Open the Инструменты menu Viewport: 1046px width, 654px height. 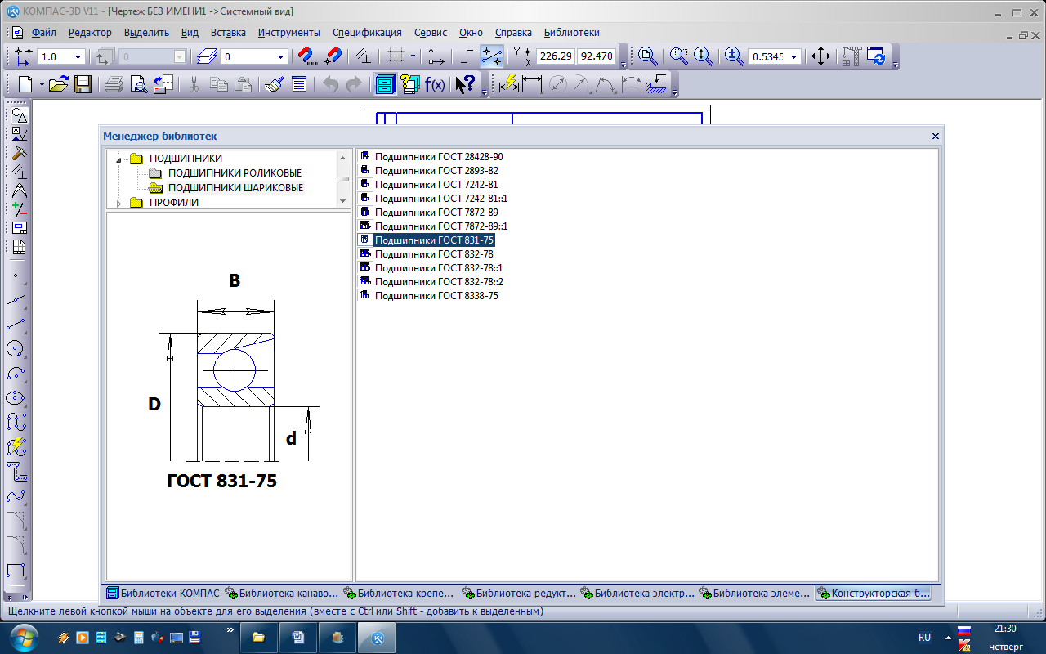[289, 33]
